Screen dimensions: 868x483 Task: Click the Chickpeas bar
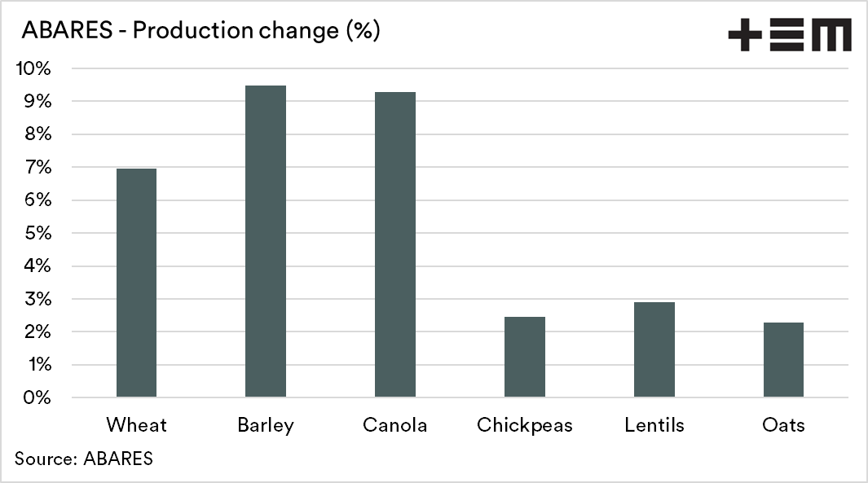524,357
